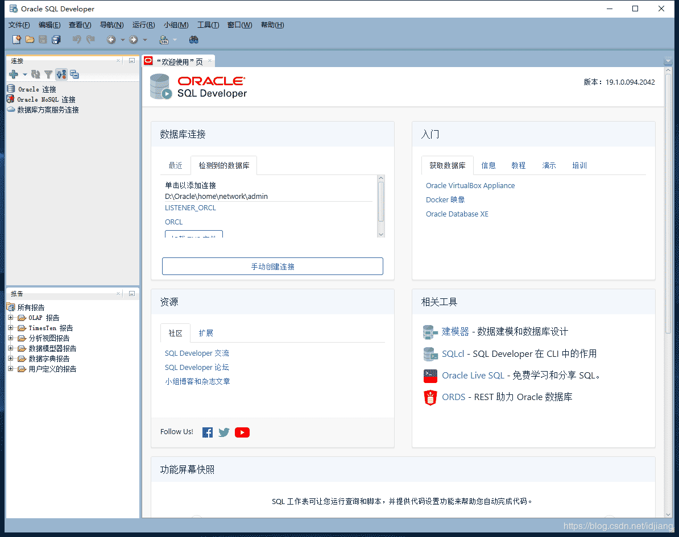Image resolution: width=679 pixels, height=537 pixels.
Task: Open the Forward history dropdown arrow
Action: [145, 40]
